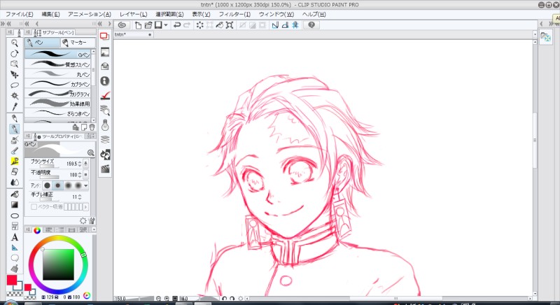Toggle Snap to Grid

point(295,25)
